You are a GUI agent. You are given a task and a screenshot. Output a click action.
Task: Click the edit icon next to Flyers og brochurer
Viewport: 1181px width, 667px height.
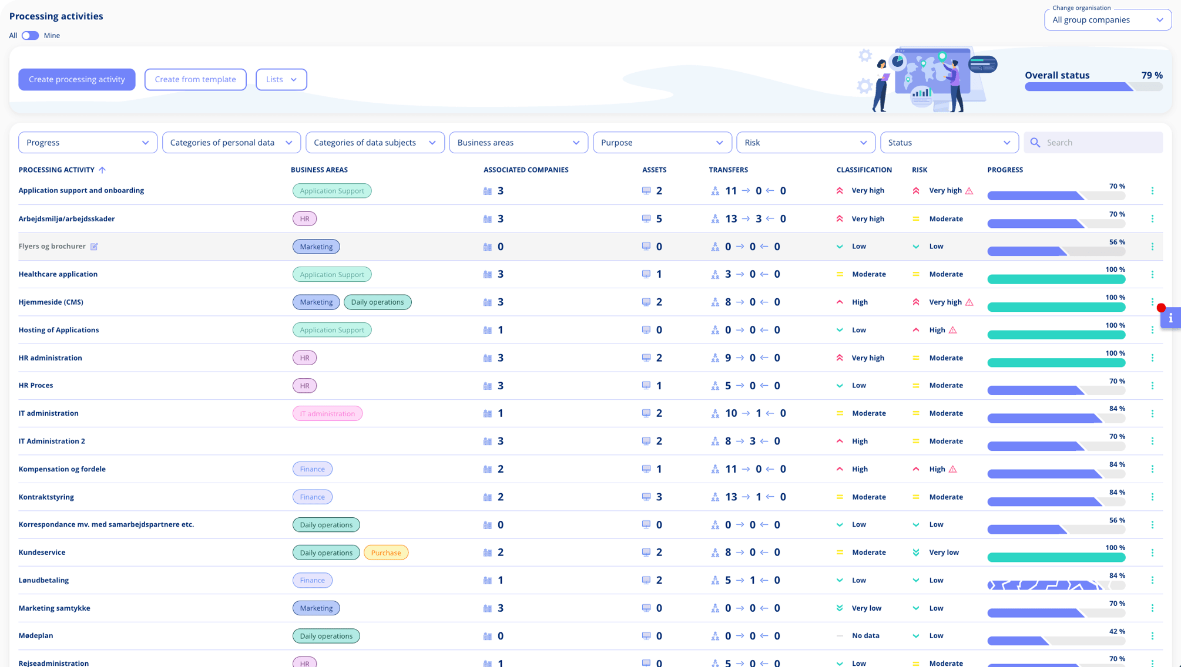point(94,247)
